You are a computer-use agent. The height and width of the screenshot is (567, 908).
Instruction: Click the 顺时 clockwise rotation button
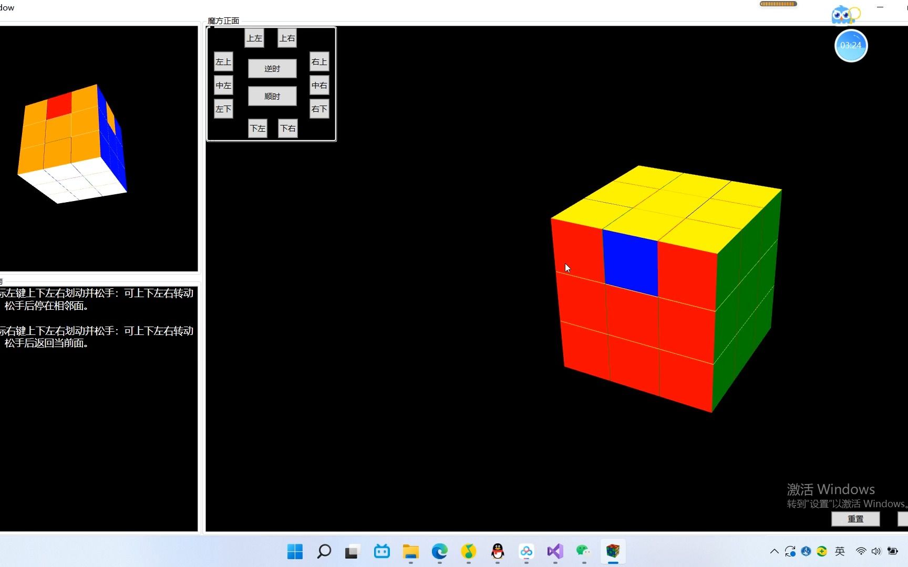pyautogui.click(x=272, y=96)
